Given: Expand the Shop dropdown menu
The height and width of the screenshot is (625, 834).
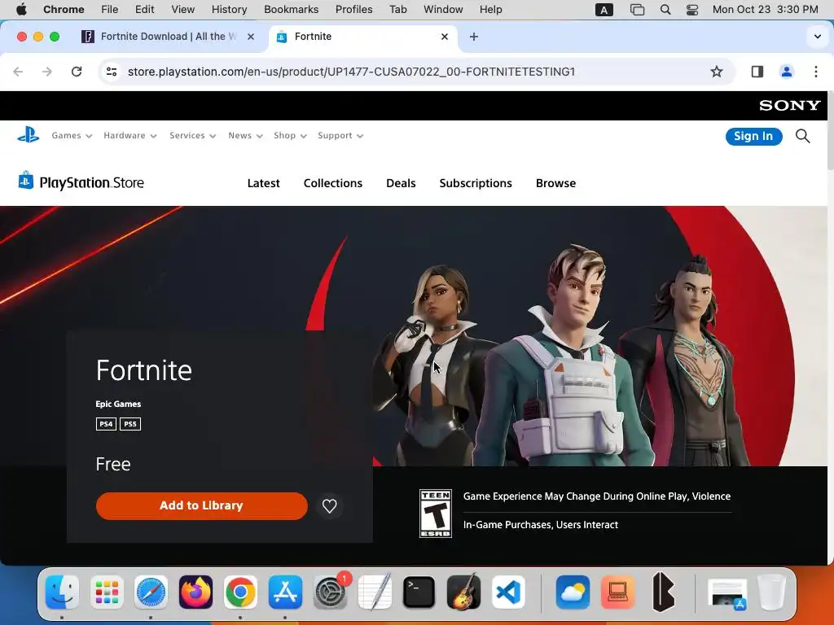Looking at the screenshot, I should tap(290, 136).
